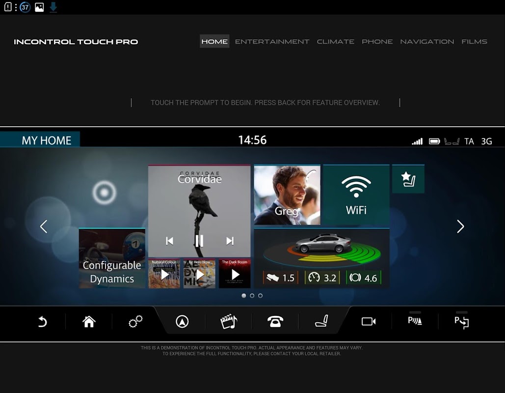Image resolution: width=505 pixels, height=393 pixels.
Task: Open seat controls icon in bottom bar
Action: (x=321, y=321)
